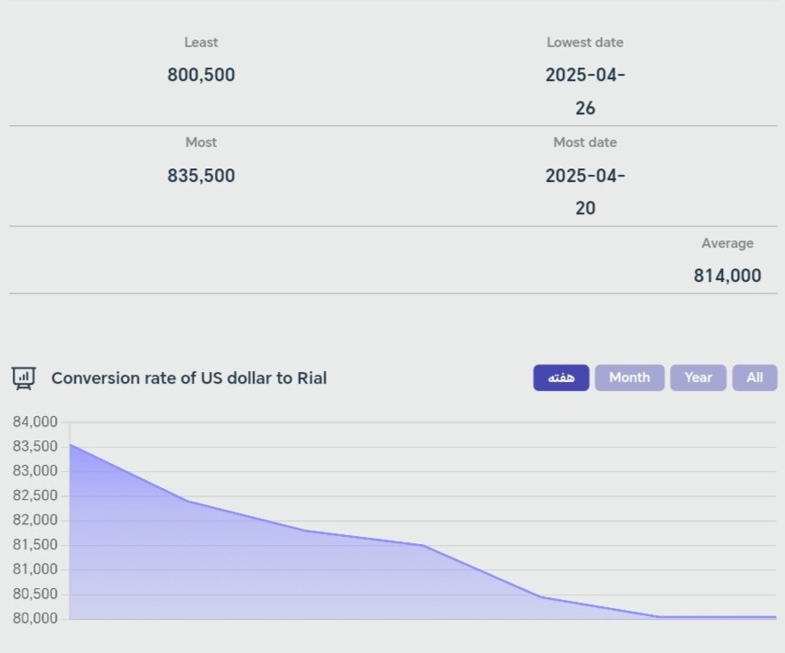Select the most date value 2025-04-20

(x=585, y=191)
